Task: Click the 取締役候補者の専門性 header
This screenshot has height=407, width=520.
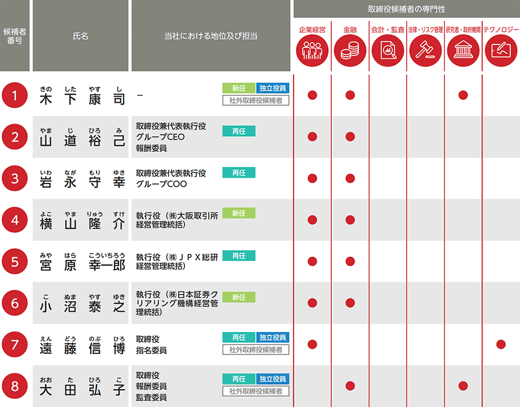Action: pyautogui.click(x=407, y=9)
